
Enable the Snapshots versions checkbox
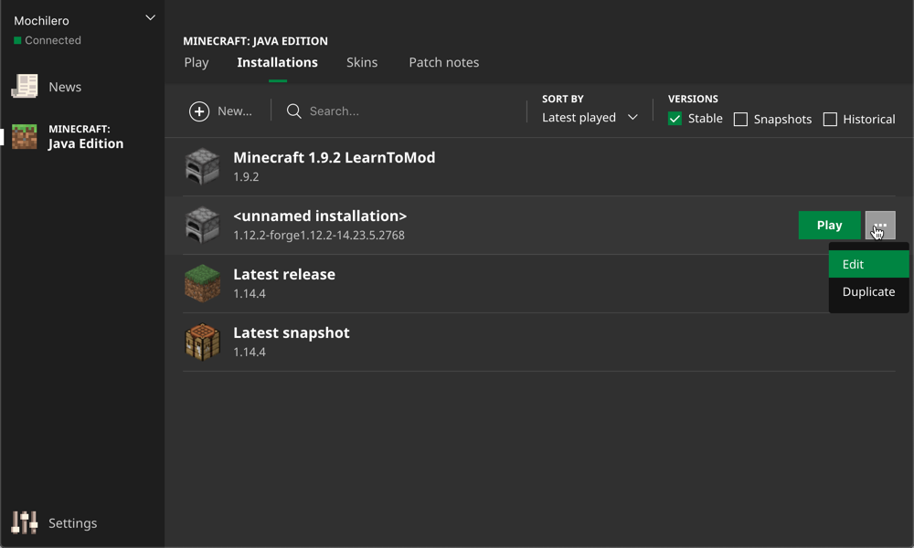[741, 120]
